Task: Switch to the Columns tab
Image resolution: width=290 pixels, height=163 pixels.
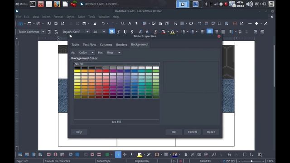Action: click(106, 44)
